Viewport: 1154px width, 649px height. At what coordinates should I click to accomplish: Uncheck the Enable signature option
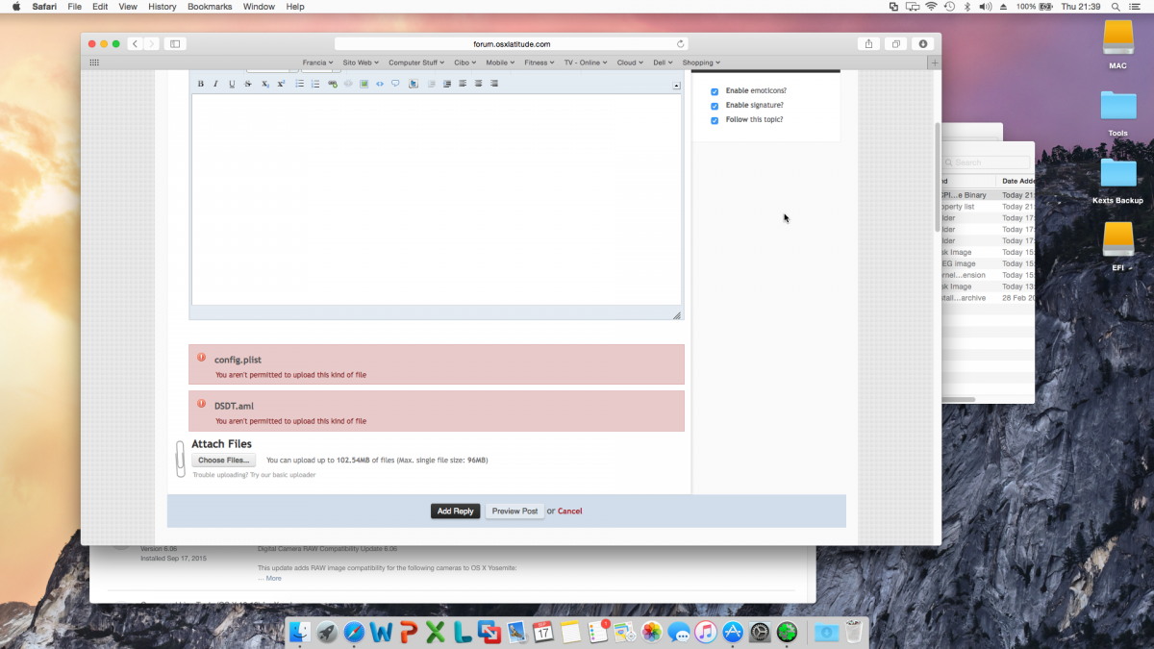(715, 106)
